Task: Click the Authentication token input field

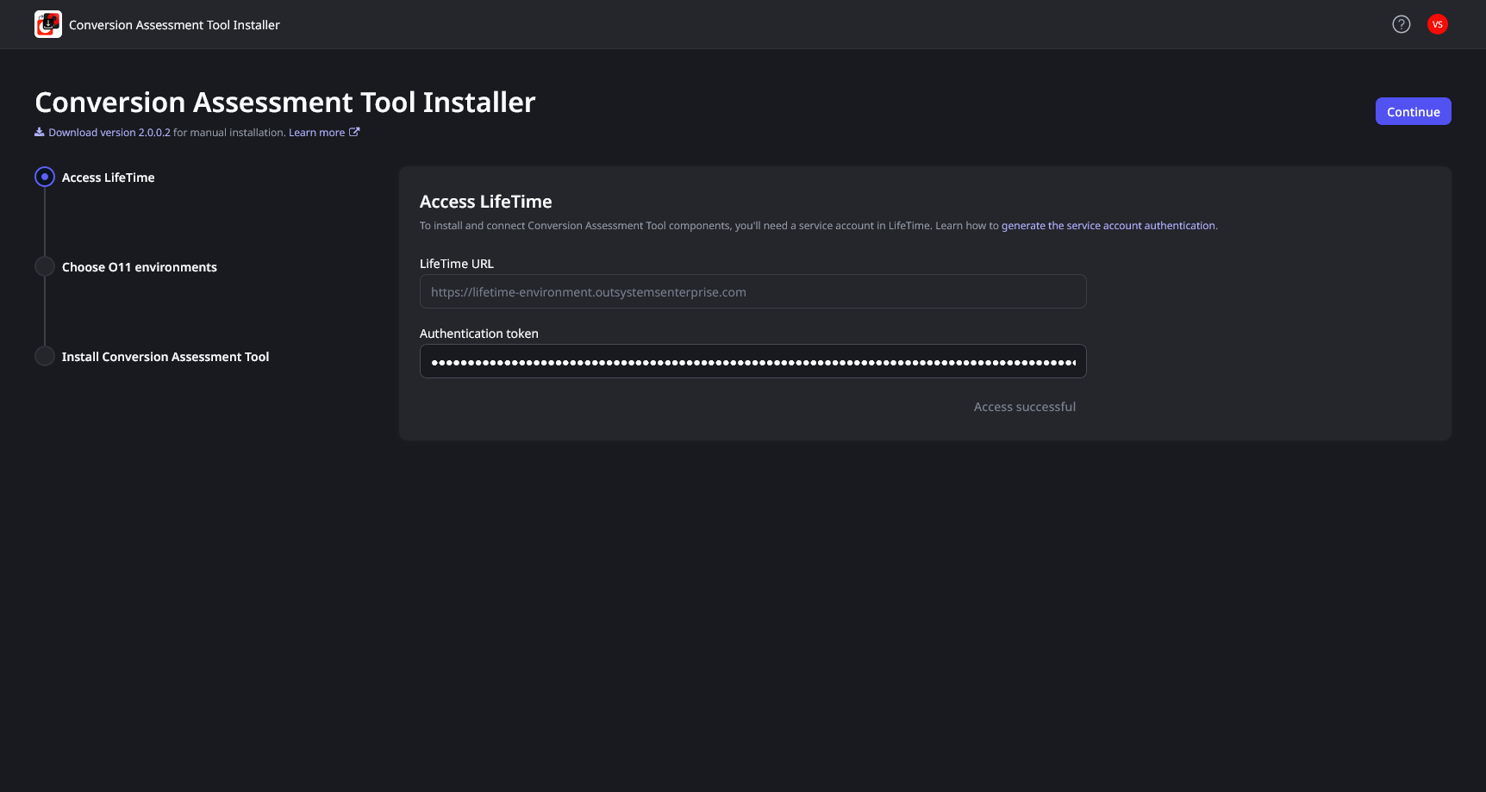Action: tap(752, 361)
